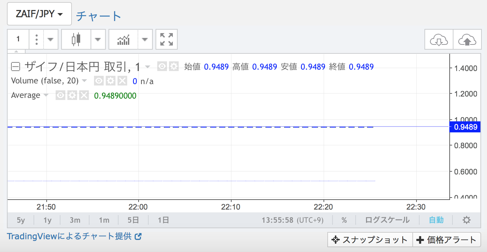Open chart settings gear at bottom right
This screenshot has height=252, width=487.
[467, 220]
